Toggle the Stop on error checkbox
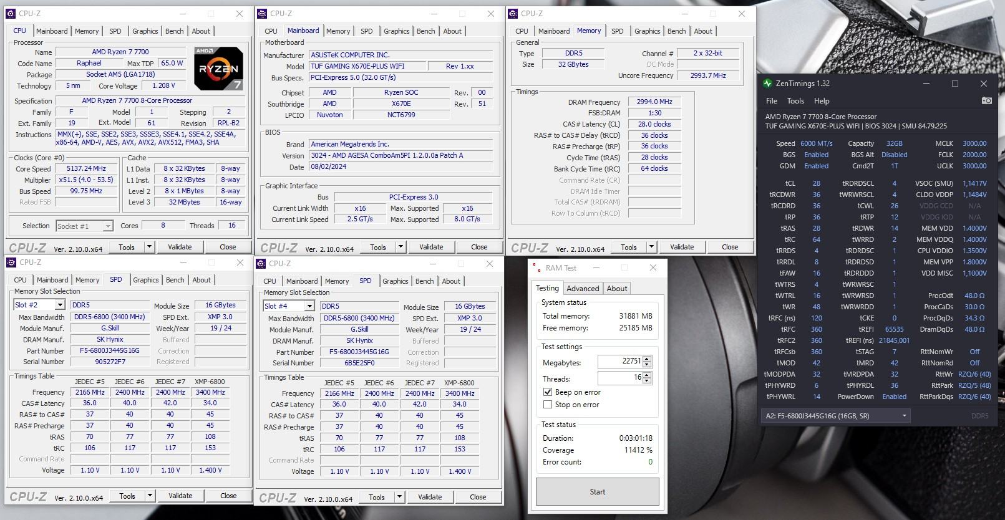The height and width of the screenshot is (520, 1005). click(x=548, y=405)
